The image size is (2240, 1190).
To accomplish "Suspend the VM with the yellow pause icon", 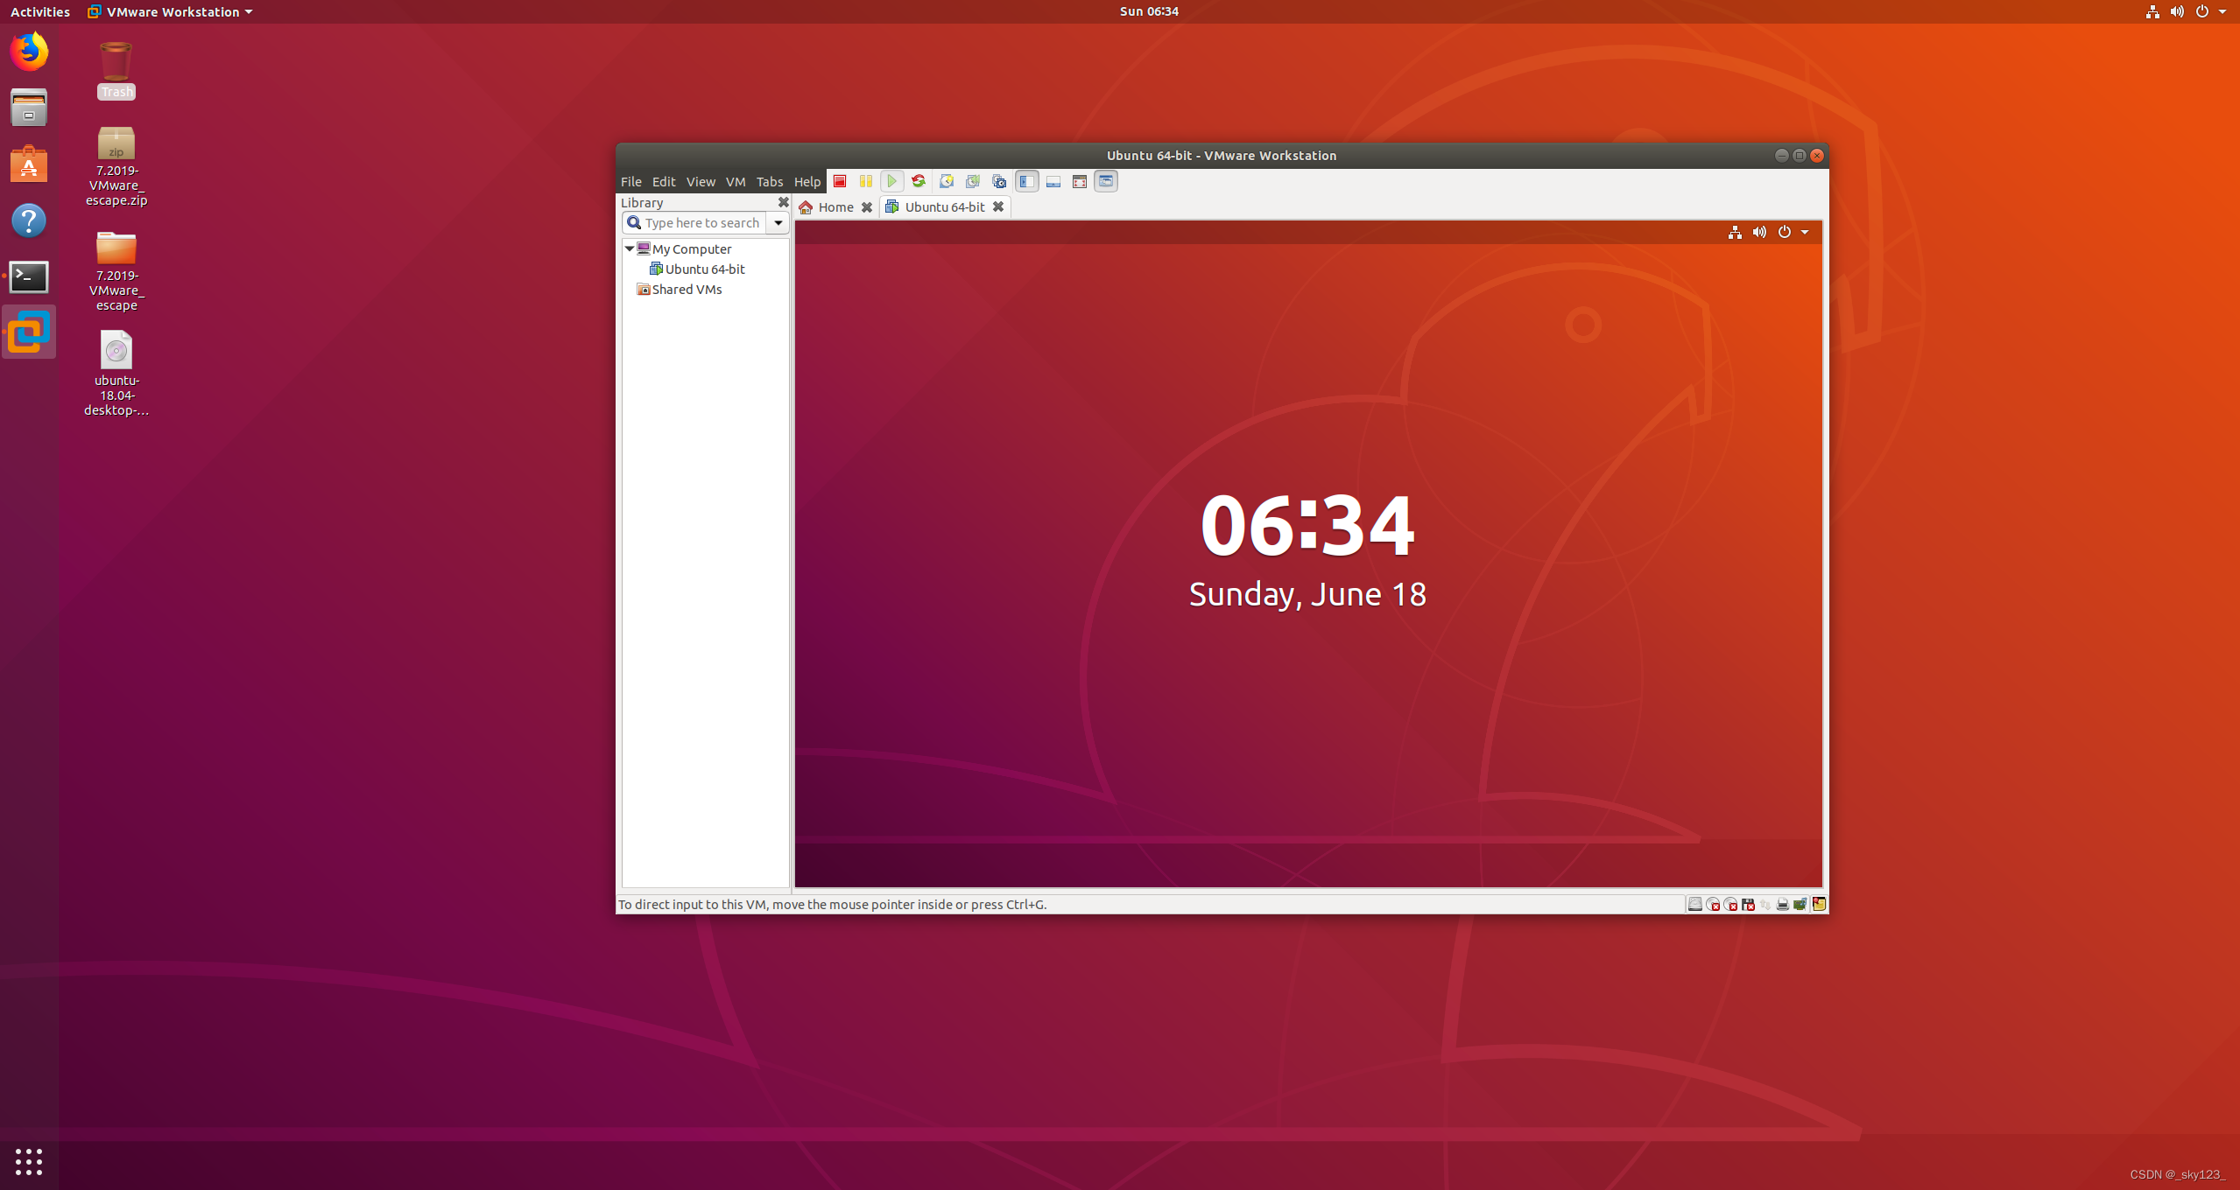I will [x=865, y=181].
